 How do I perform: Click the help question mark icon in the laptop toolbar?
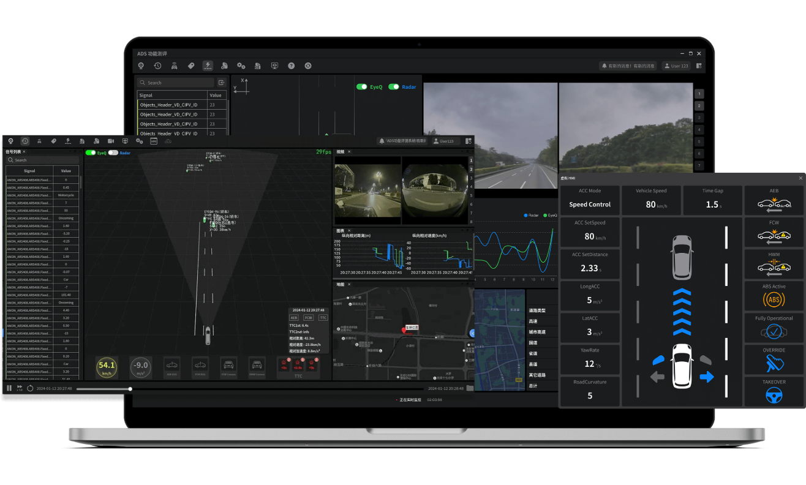[291, 66]
